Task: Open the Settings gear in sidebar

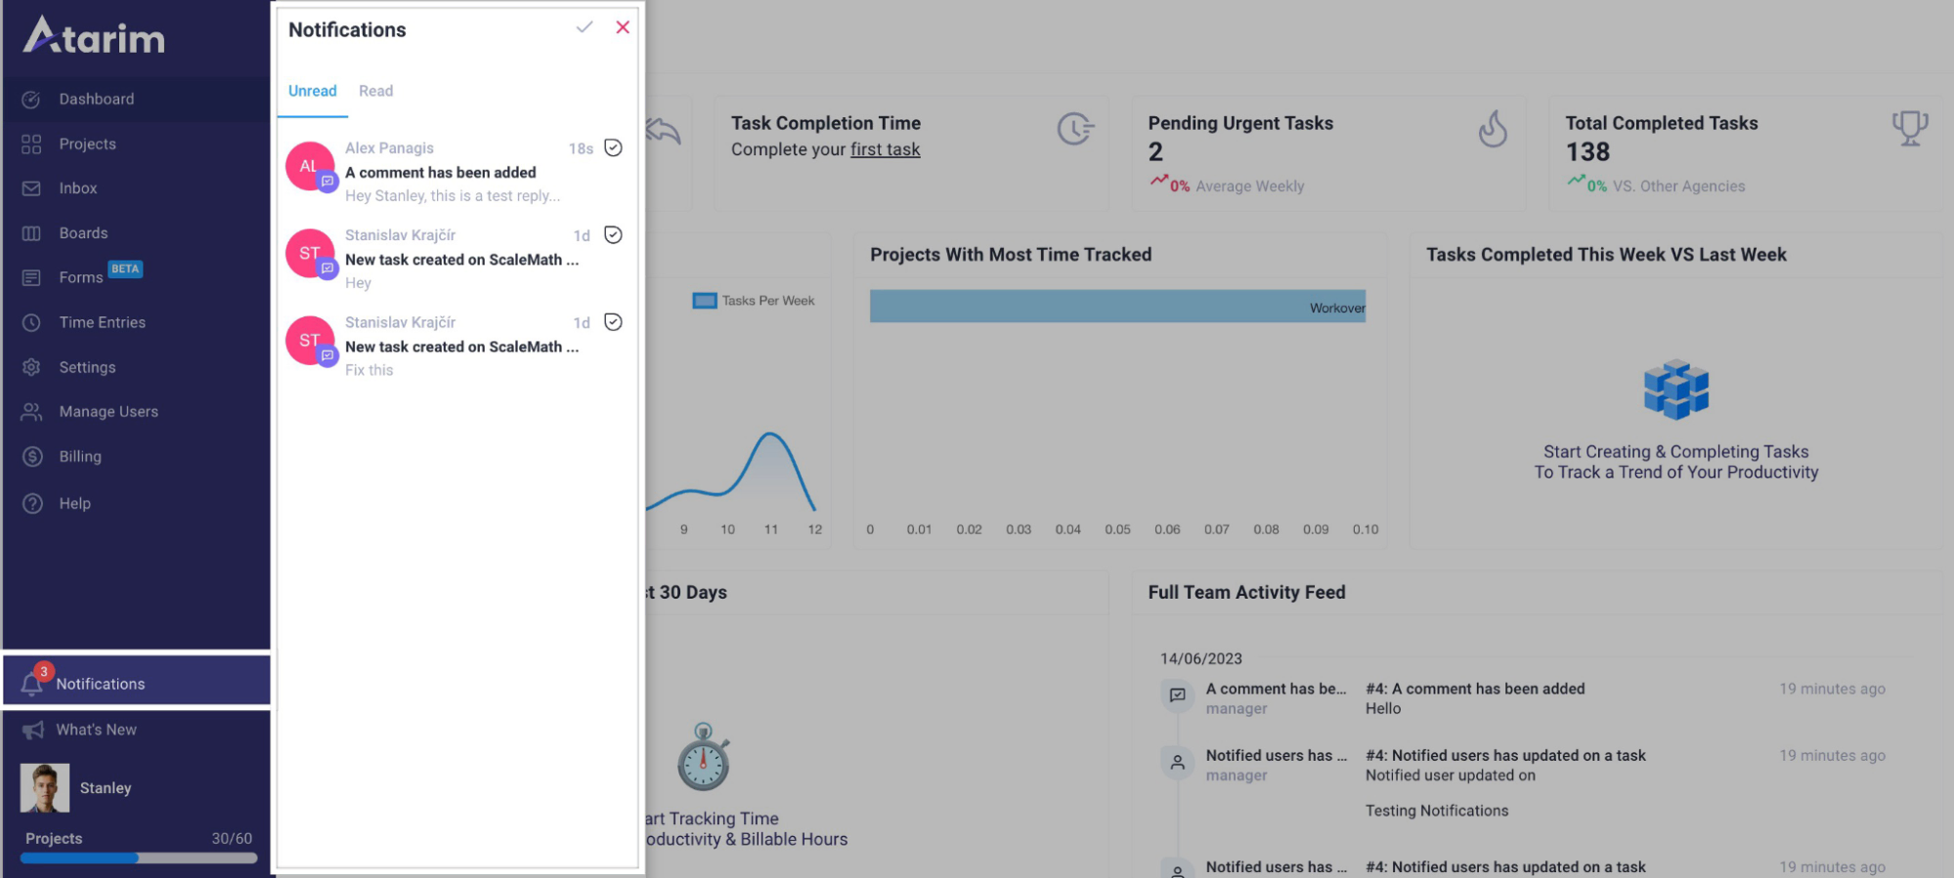Action: [x=31, y=367]
